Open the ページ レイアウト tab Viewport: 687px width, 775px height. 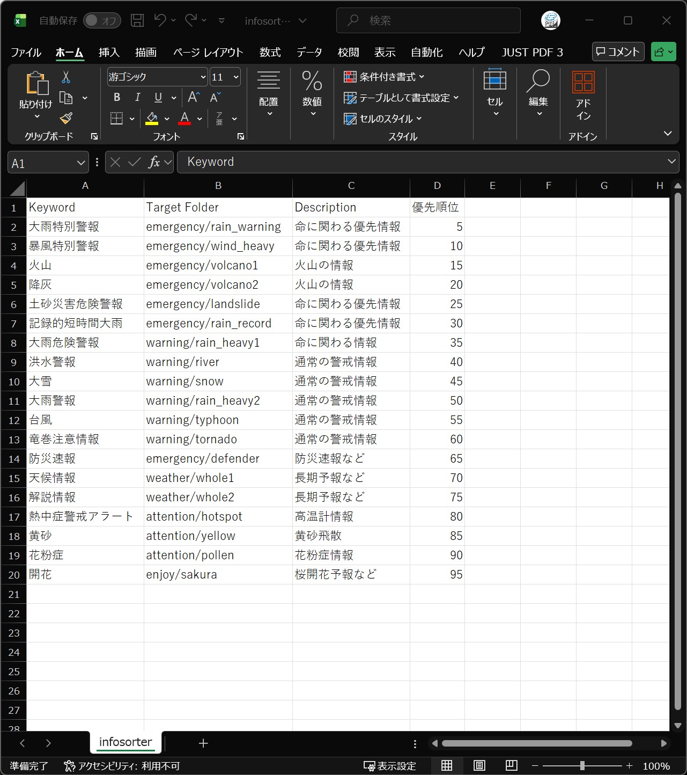click(x=208, y=52)
